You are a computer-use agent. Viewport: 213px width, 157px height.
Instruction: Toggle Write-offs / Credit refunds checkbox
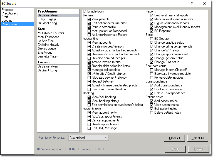89,74
